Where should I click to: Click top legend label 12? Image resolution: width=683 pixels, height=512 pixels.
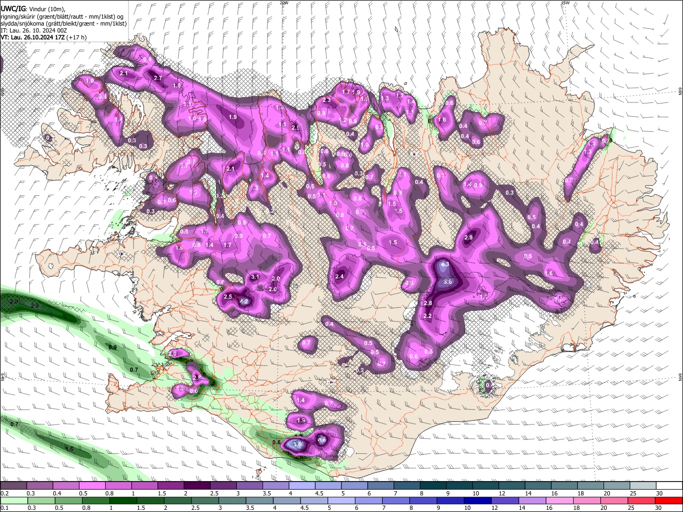(502, 493)
